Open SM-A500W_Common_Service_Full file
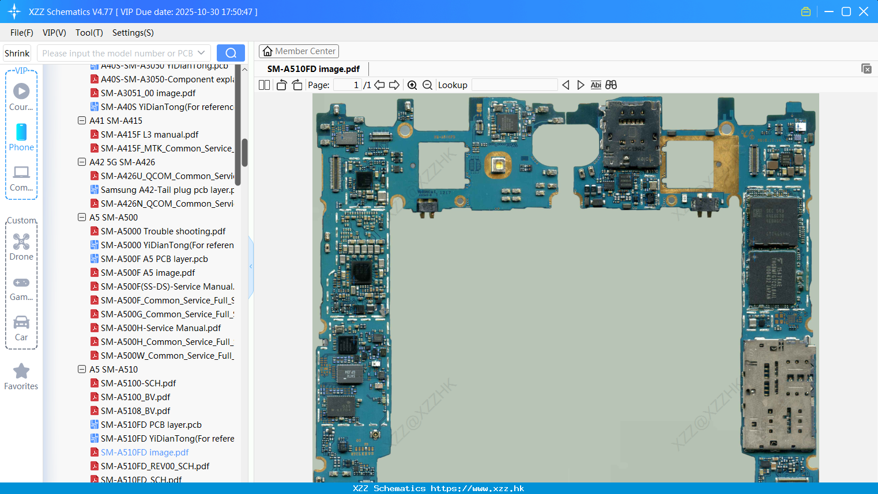The width and height of the screenshot is (878, 494). pyautogui.click(x=162, y=355)
